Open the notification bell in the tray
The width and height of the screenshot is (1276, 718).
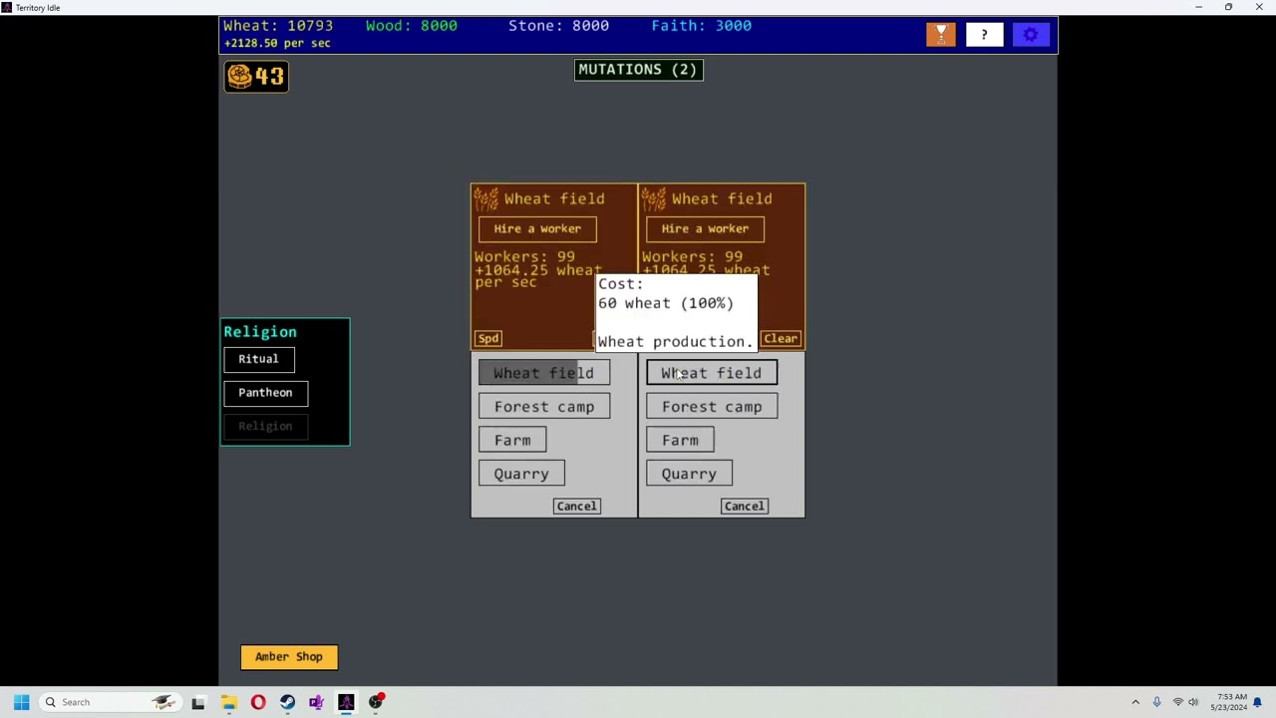point(1258,702)
